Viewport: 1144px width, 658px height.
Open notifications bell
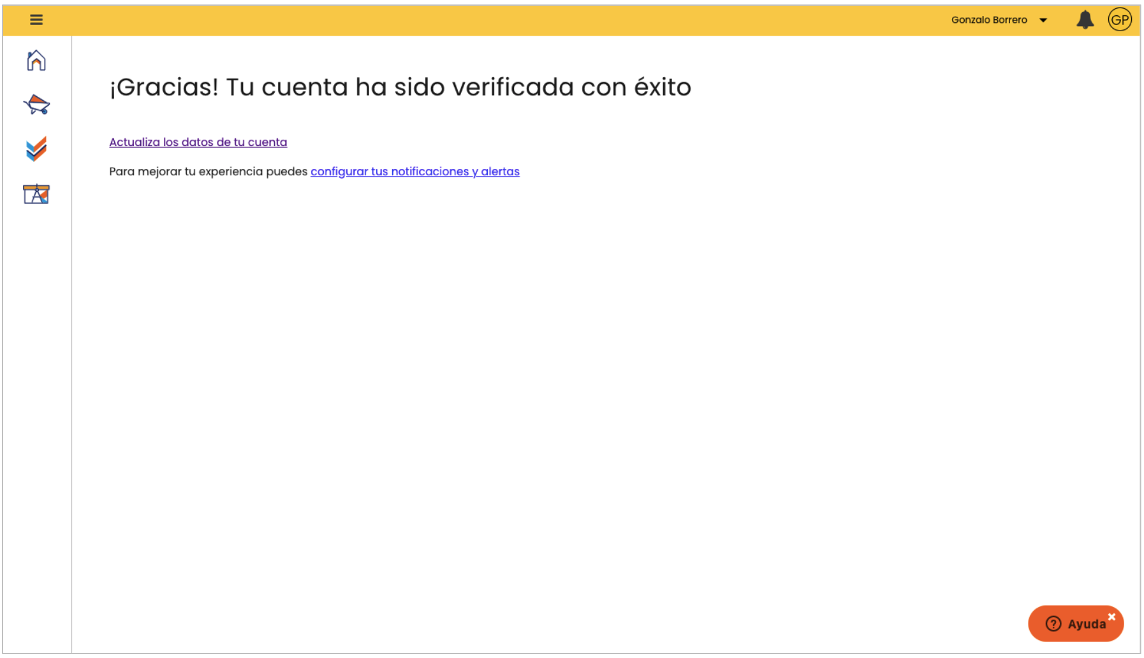1085,20
